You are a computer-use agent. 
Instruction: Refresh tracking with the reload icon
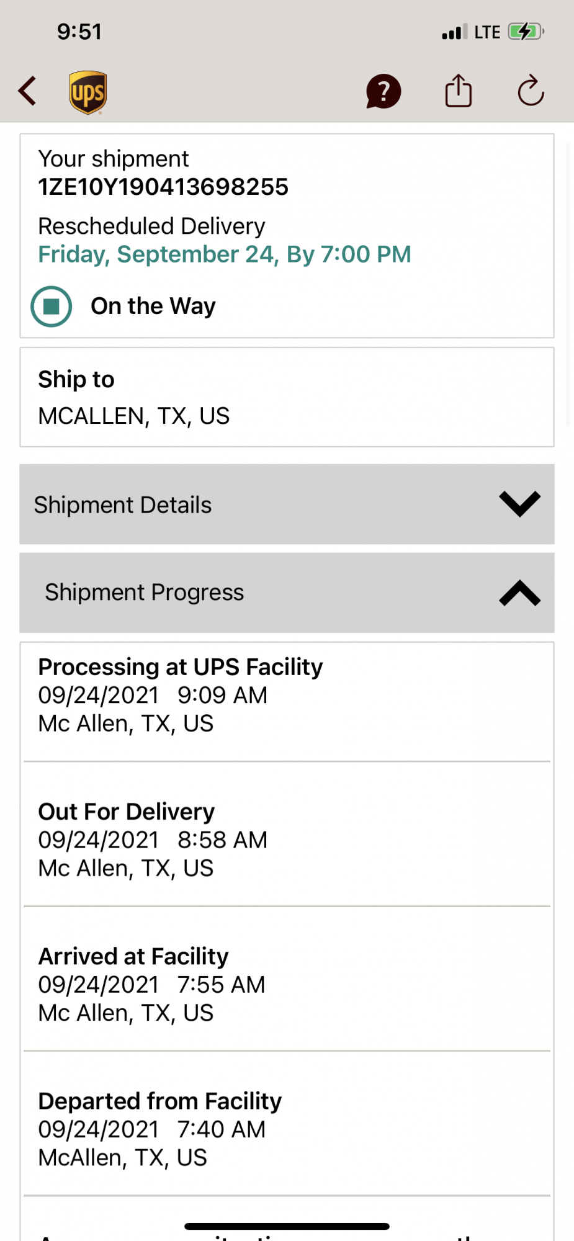click(531, 91)
